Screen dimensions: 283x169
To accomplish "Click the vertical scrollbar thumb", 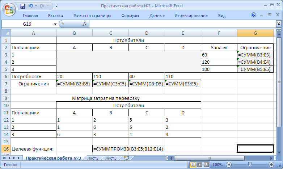I will (279, 82).
